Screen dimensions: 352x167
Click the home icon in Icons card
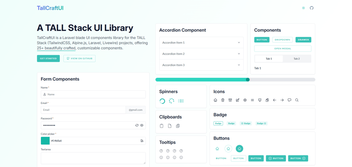click(215, 100)
